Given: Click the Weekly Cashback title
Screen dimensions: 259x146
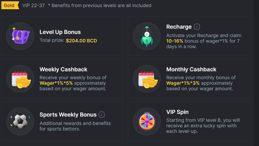Looking at the screenshot, I should pos(63,69).
